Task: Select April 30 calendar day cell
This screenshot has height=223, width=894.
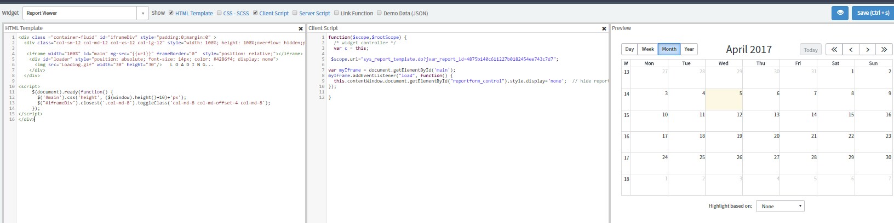Action: coord(873,163)
